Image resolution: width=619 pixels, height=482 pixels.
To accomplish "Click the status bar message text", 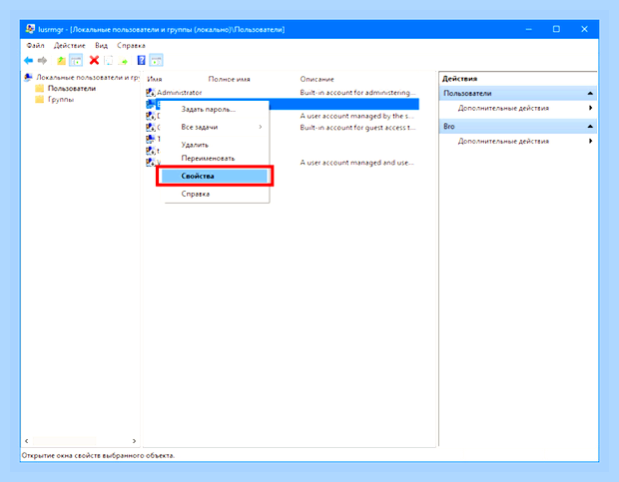I will click(98, 455).
